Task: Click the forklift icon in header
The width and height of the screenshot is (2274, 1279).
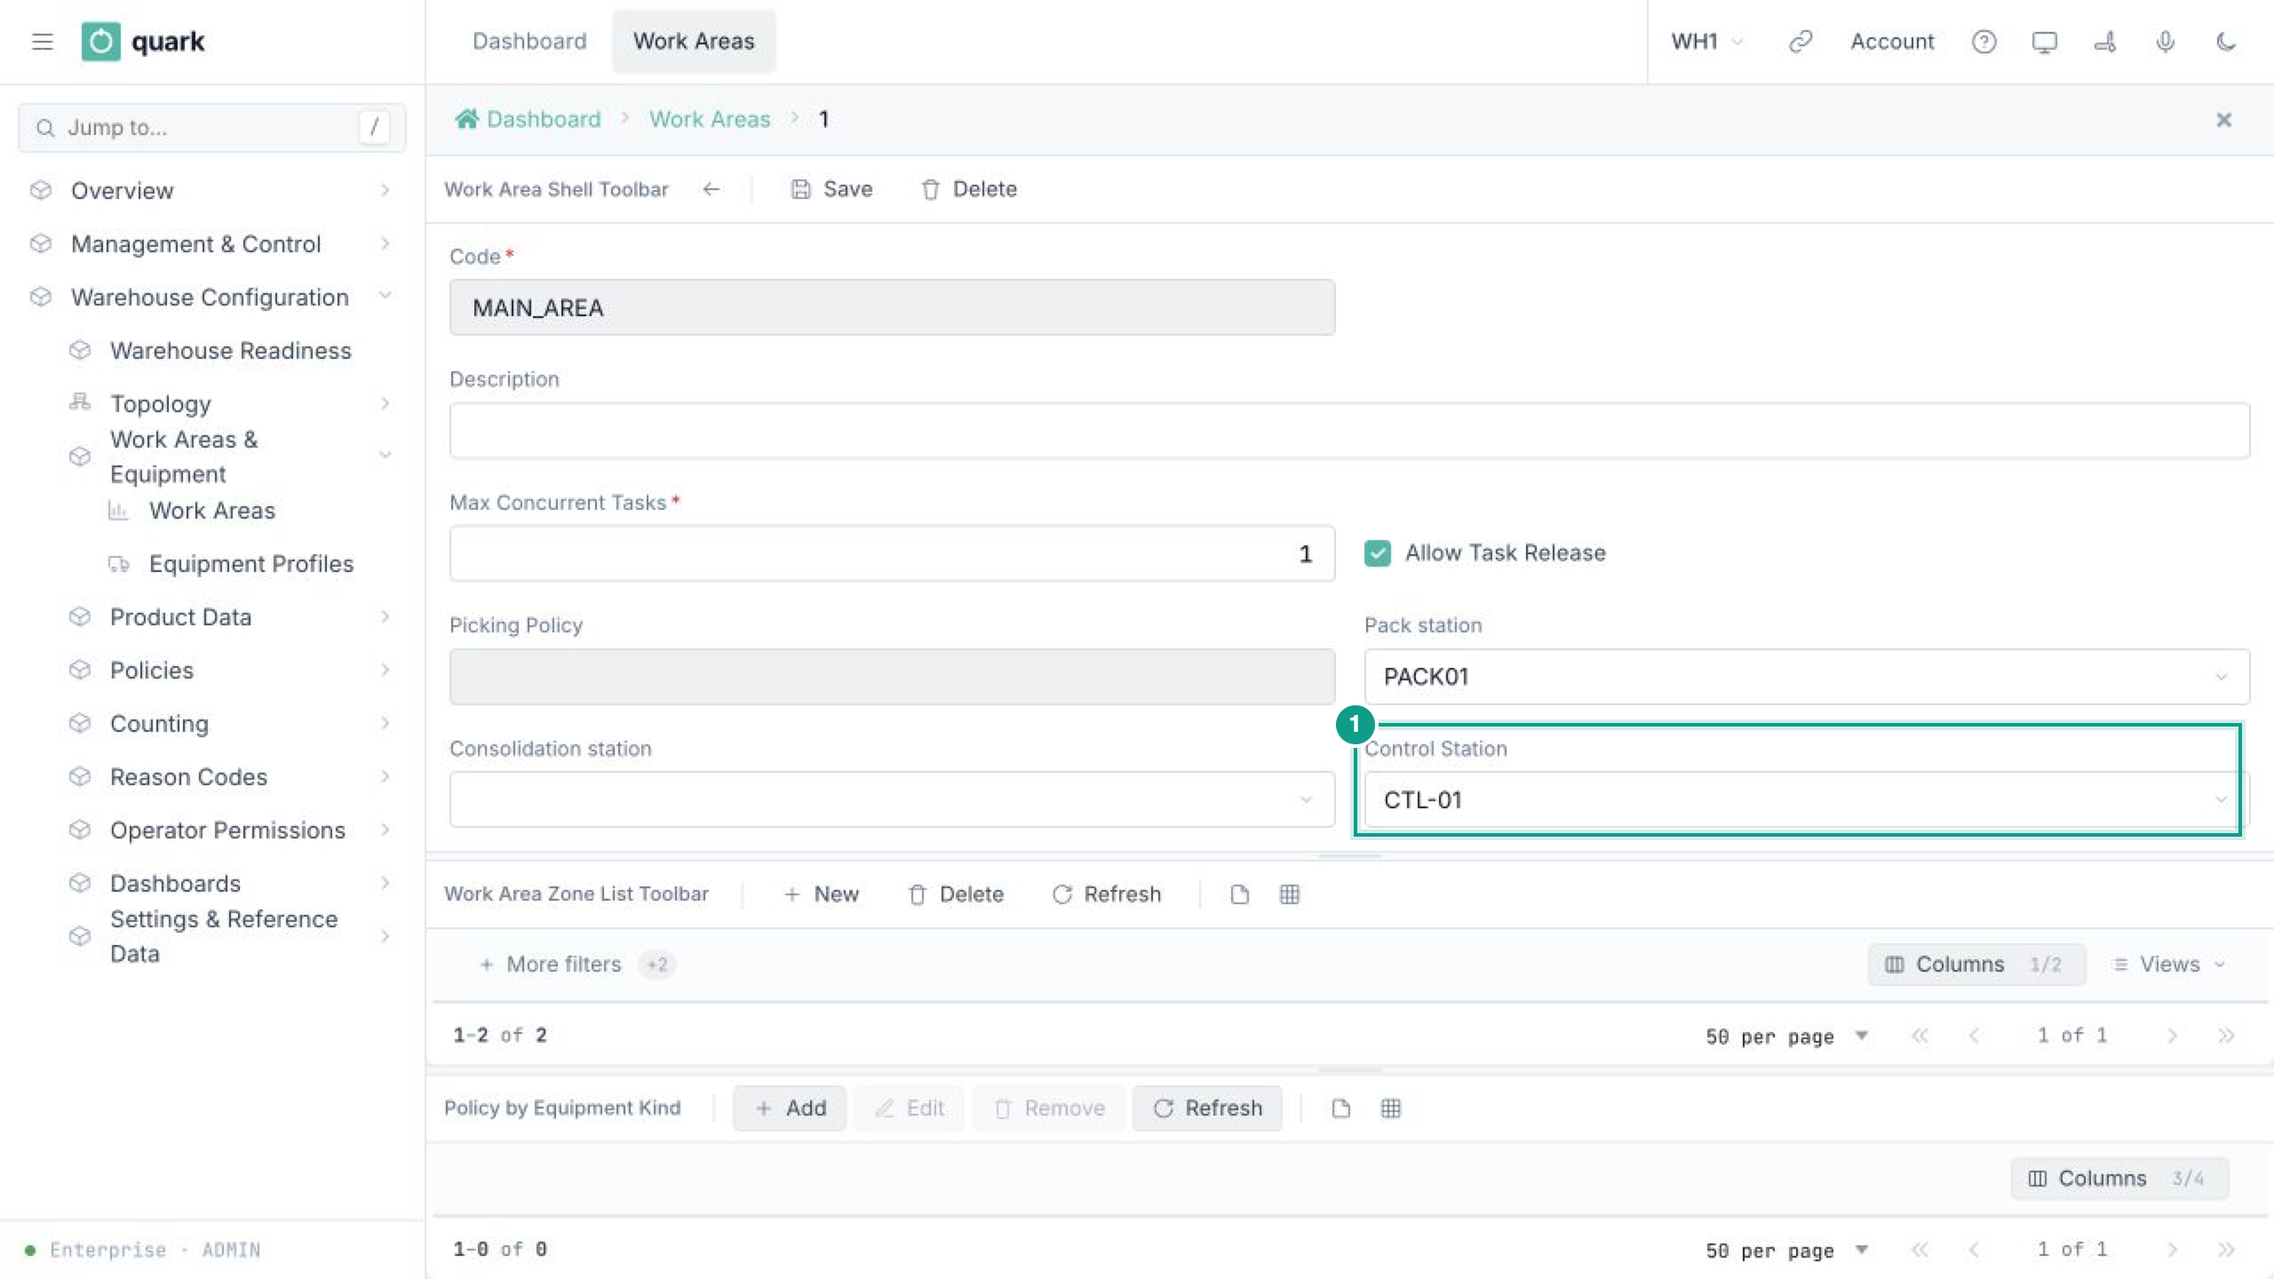Action: [2104, 42]
